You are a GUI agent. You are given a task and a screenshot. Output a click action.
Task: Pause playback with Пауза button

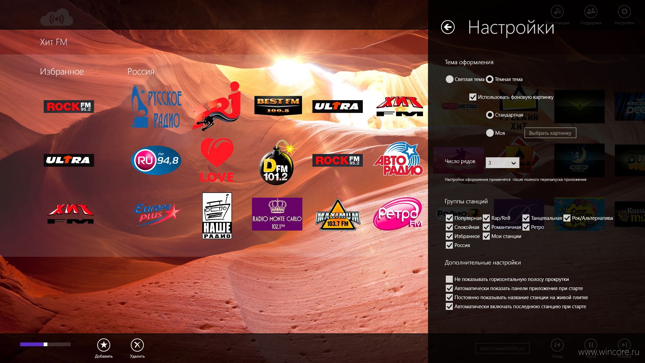(x=591, y=348)
